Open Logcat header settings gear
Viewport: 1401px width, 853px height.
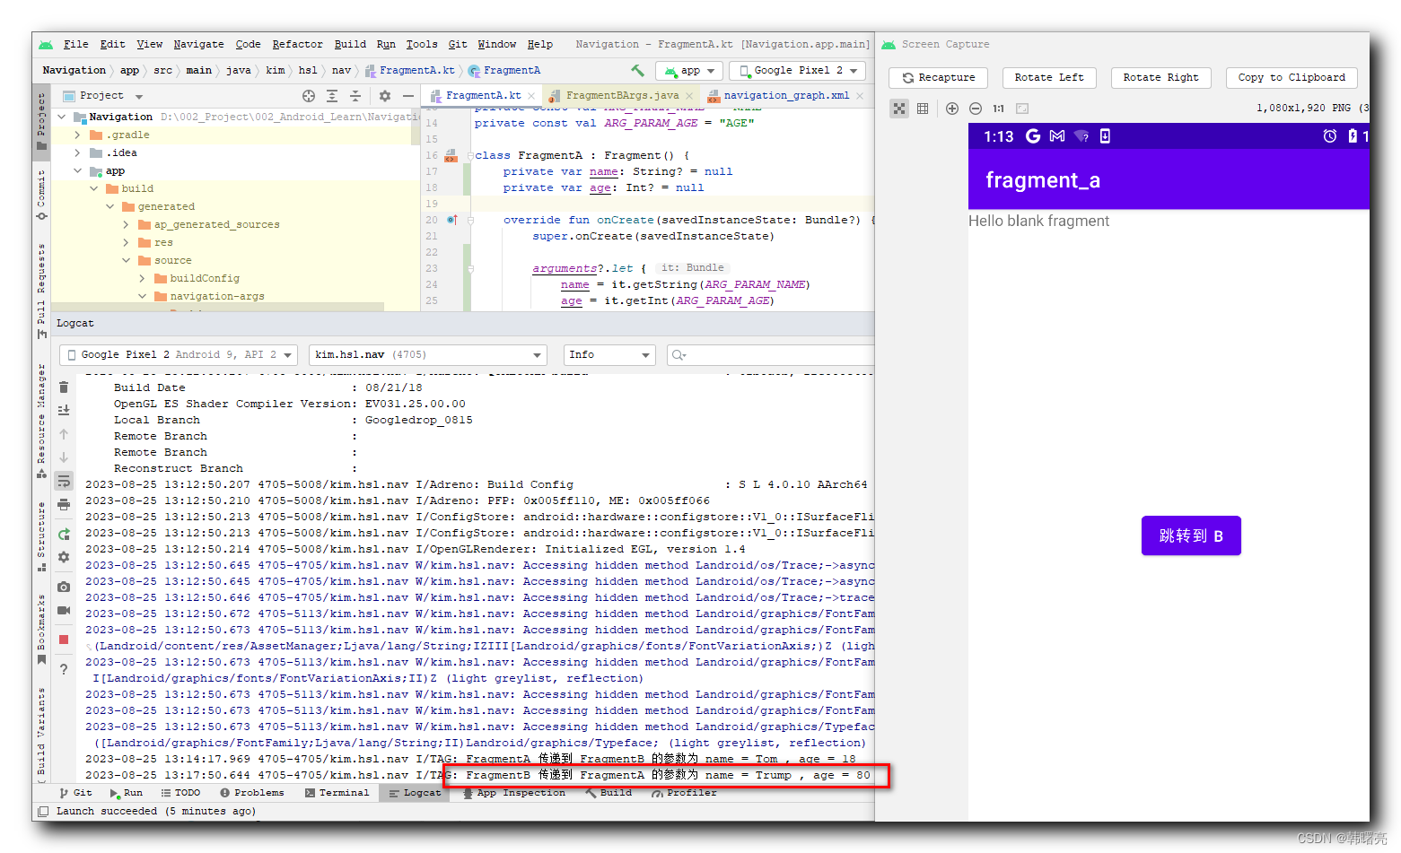tap(64, 557)
